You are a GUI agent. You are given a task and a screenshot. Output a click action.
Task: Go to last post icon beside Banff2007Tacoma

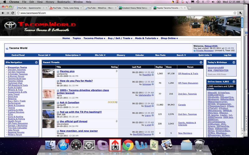pos(153,134)
